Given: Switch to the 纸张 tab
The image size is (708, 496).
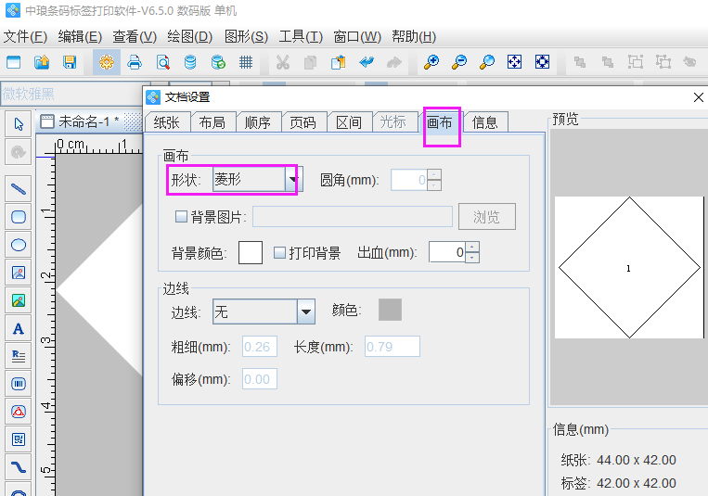Looking at the screenshot, I should pyautogui.click(x=167, y=122).
